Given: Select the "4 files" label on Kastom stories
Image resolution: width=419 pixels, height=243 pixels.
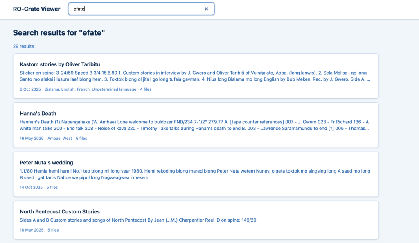Looking at the screenshot, I should [146, 89].
